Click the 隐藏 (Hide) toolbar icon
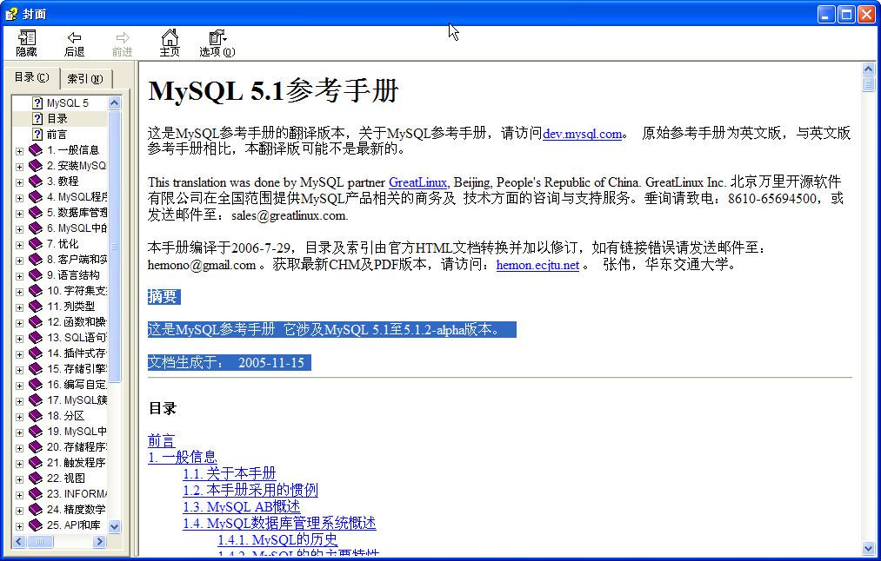The image size is (881, 561). pos(25,42)
